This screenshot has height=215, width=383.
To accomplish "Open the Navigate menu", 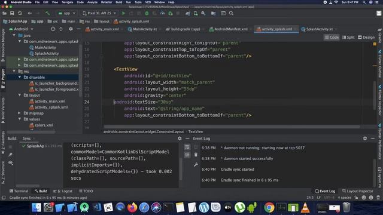I will [x=67, y=2].
